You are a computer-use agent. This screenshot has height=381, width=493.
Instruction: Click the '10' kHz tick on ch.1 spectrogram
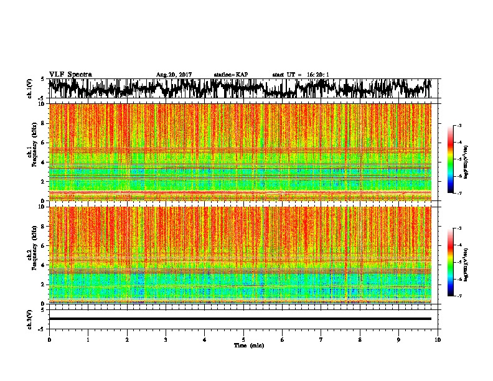point(42,104)
